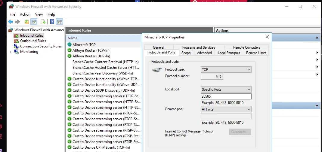322x152 pixels.
Task: Switch to the Advanced tab
Action: [204, 53]
